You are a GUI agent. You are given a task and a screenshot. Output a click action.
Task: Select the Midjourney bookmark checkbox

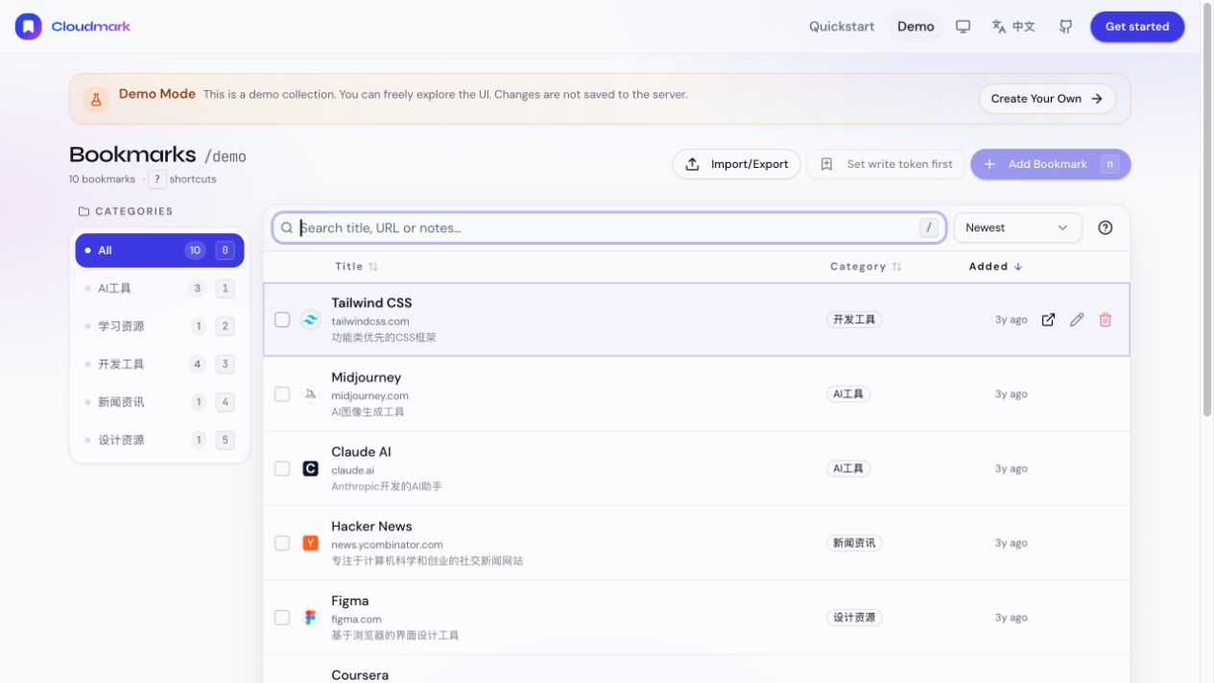pyautogui.click(x=282, y=394)
